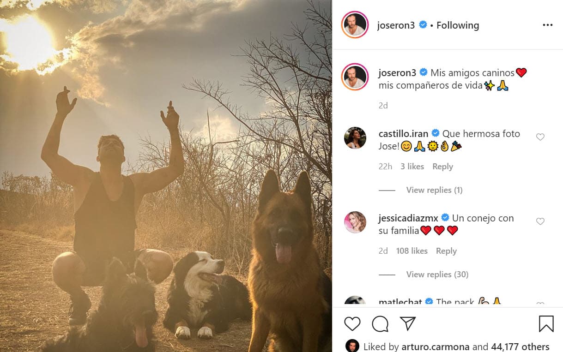Toggle follow status via the Following label
The width and height of the screenshot is (563, 352).
(458, 25)
